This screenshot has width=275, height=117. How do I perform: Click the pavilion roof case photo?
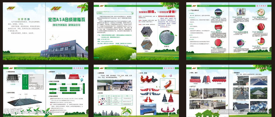pyautogui.click(x=259, y=93)
